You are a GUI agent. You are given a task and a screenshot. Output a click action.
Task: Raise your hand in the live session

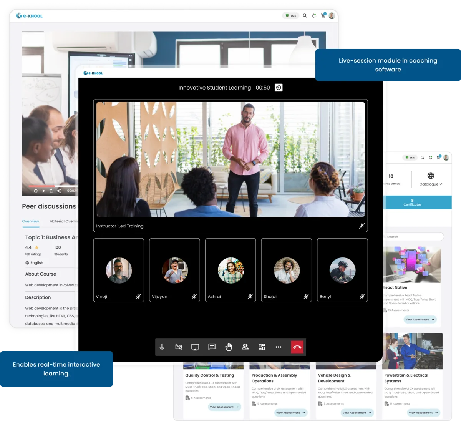tap(228, 347)
